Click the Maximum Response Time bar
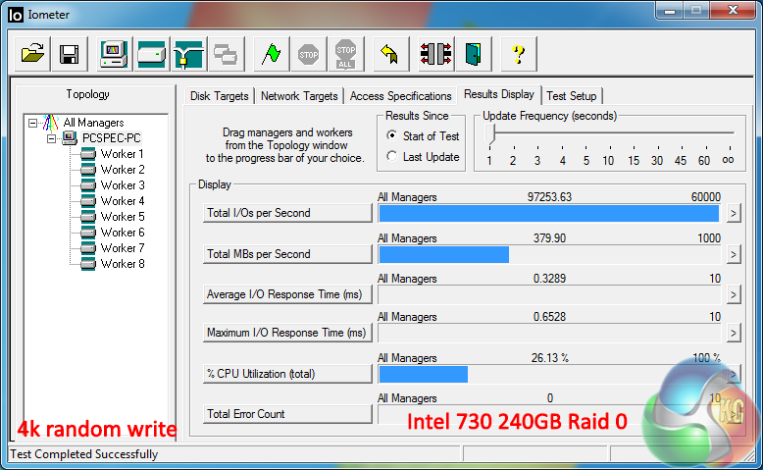 (549, 334)
